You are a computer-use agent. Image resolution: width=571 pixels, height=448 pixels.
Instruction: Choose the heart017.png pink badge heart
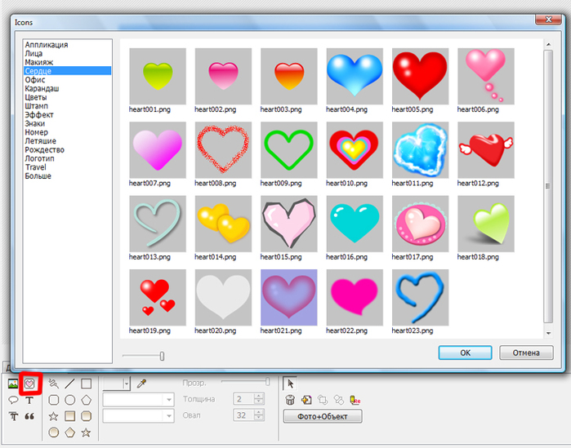point(420,224)
